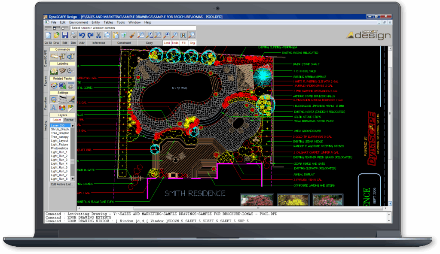
Task: Switch layers panel to Revise mode
Action: pos(69,120)
